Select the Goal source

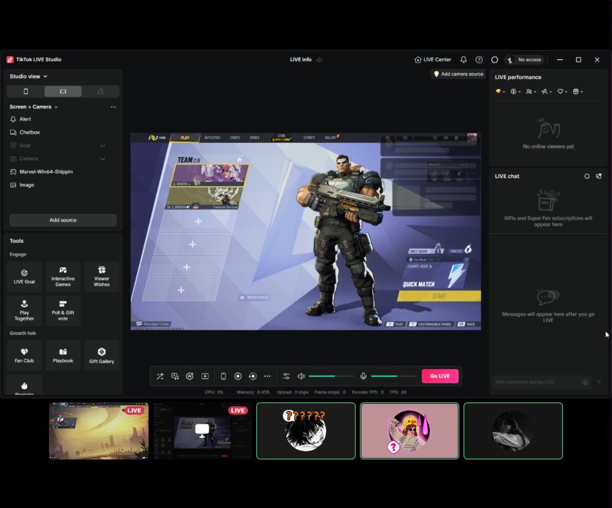(63, 146)
